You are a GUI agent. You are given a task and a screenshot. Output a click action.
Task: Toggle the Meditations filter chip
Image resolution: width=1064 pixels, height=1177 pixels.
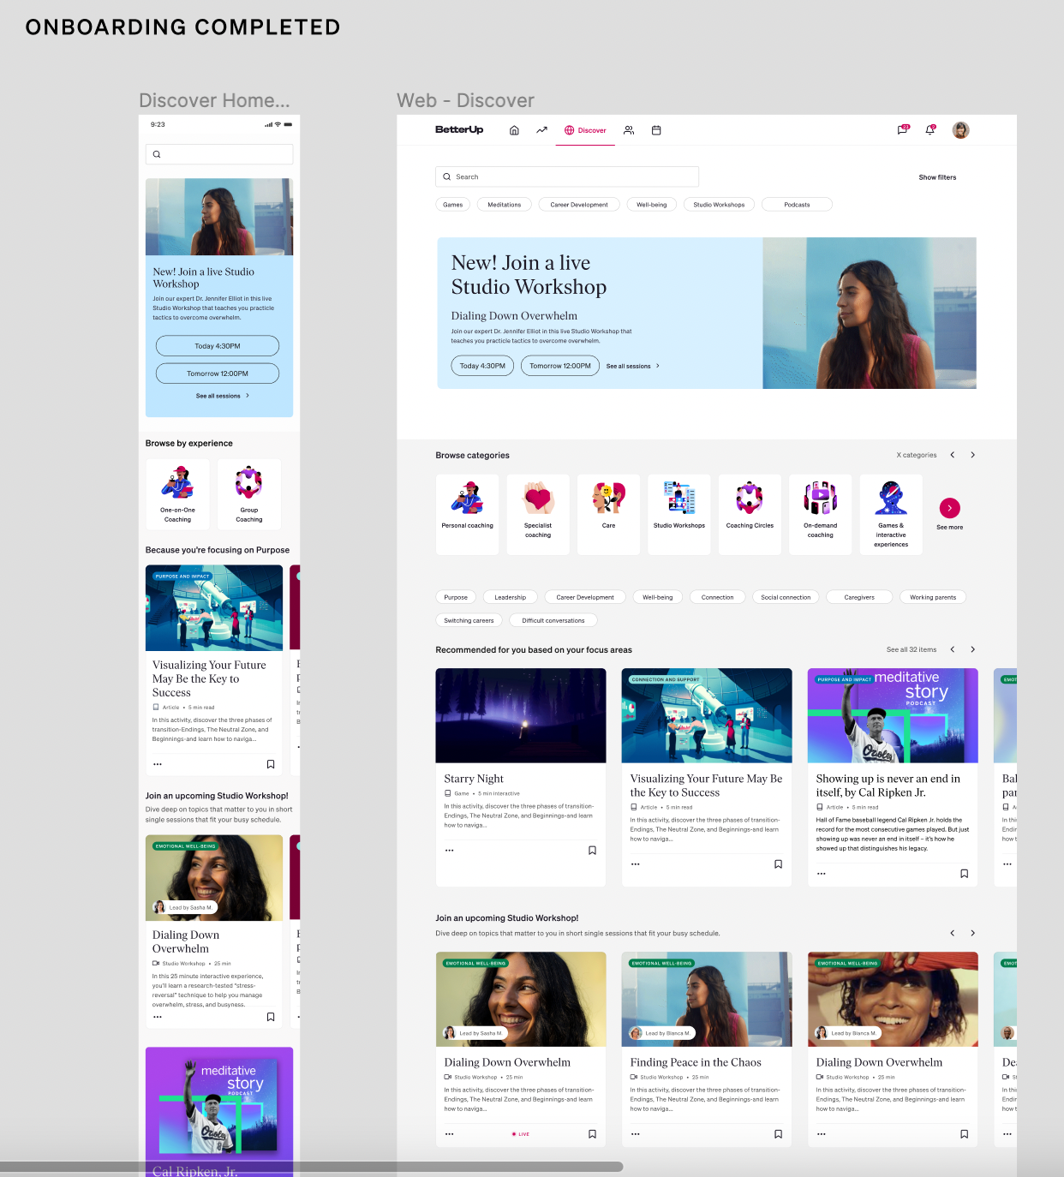[505, 205]
